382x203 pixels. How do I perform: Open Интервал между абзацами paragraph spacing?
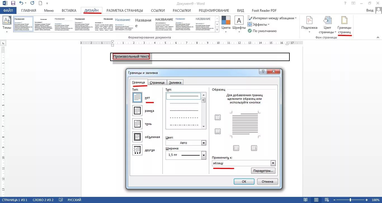coord(272,18)
